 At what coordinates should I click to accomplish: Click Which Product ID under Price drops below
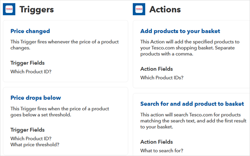(x=31, y=138)
